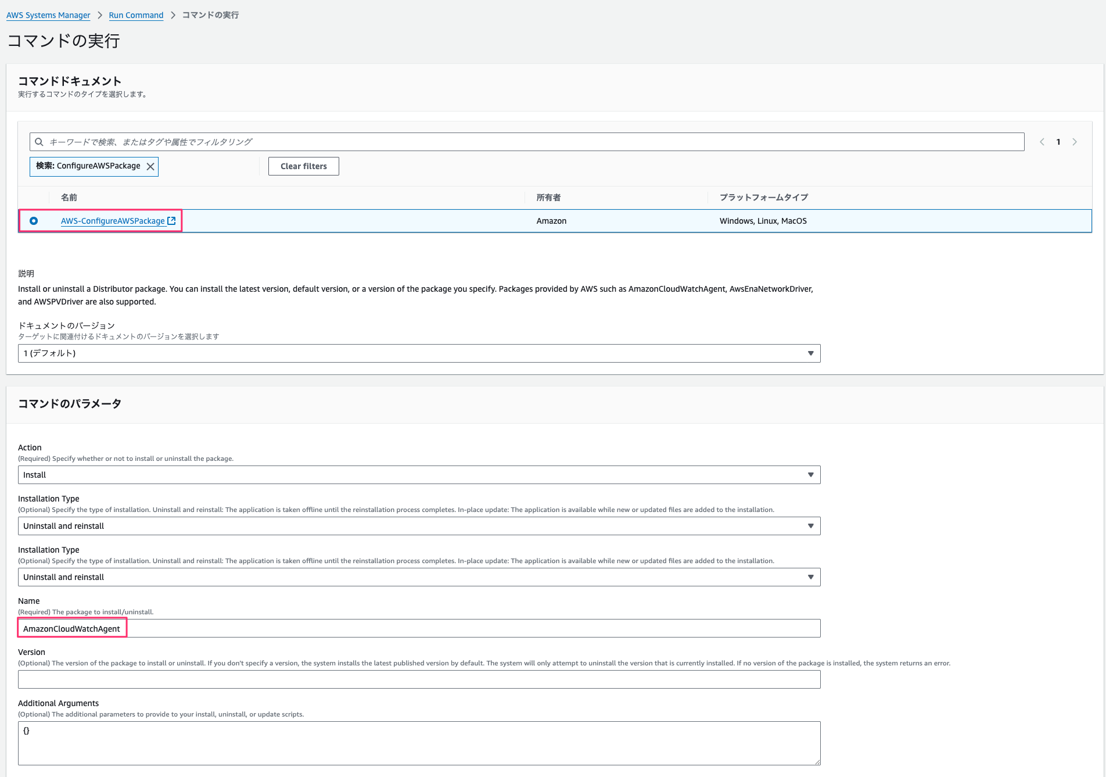Expand the first Installation Type dropdown
This screenshot has height=777, width=1106.
tap(419, 526)
